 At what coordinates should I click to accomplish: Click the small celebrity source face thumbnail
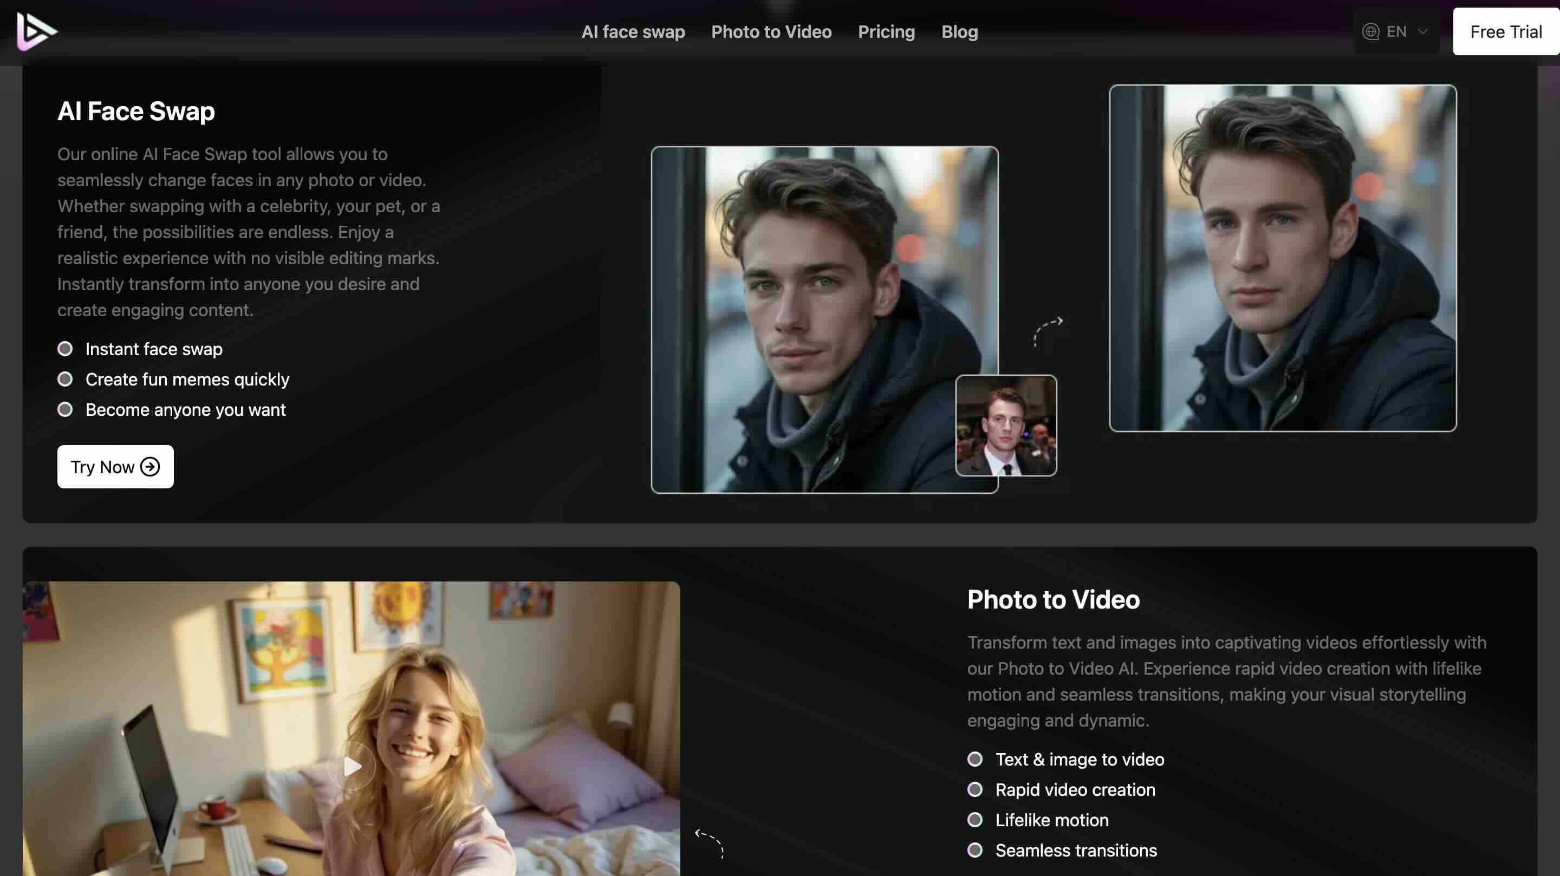1006,426
